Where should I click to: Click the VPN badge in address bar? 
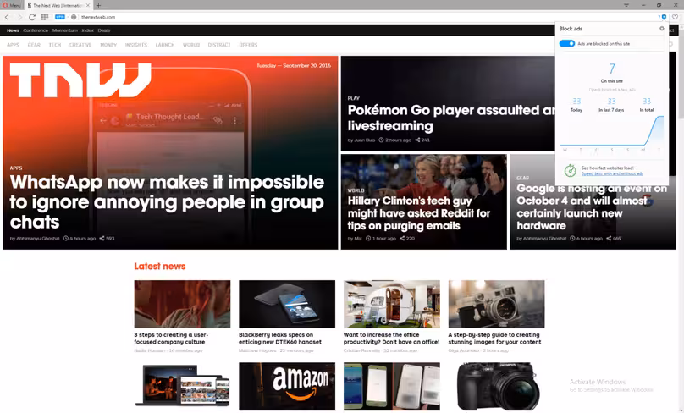[60, 17]
